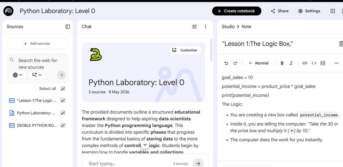
Task: Open the [NOBLE PYTHON RO... source
Action: click(x=37, y=125)
